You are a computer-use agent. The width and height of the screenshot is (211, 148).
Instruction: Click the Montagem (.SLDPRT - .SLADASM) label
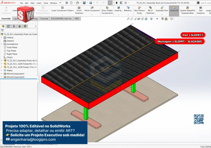click(180, 41)
